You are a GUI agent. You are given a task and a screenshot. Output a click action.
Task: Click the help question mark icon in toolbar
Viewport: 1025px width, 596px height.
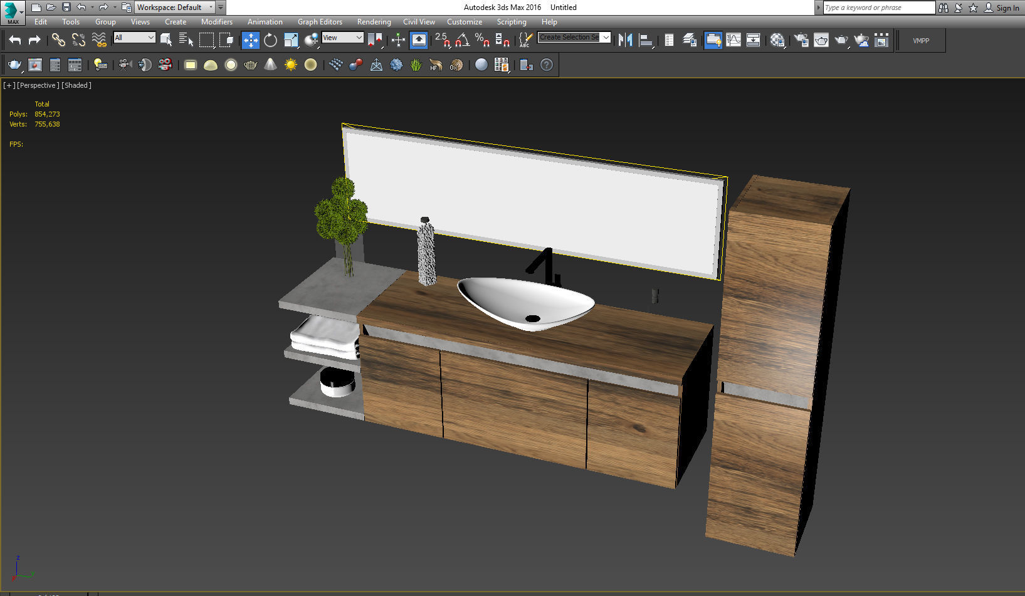point(547,65)
